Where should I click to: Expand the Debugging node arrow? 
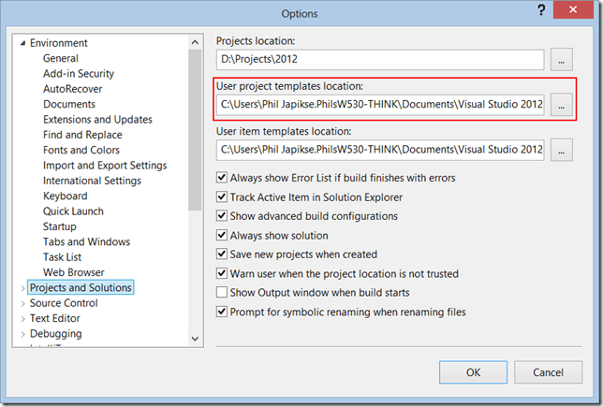pos(22,334)
